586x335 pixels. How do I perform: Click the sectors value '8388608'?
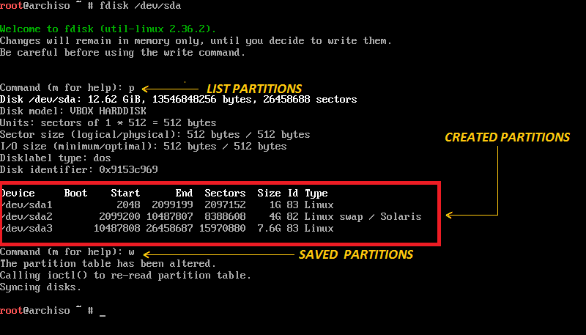click(x=225, y=216)
